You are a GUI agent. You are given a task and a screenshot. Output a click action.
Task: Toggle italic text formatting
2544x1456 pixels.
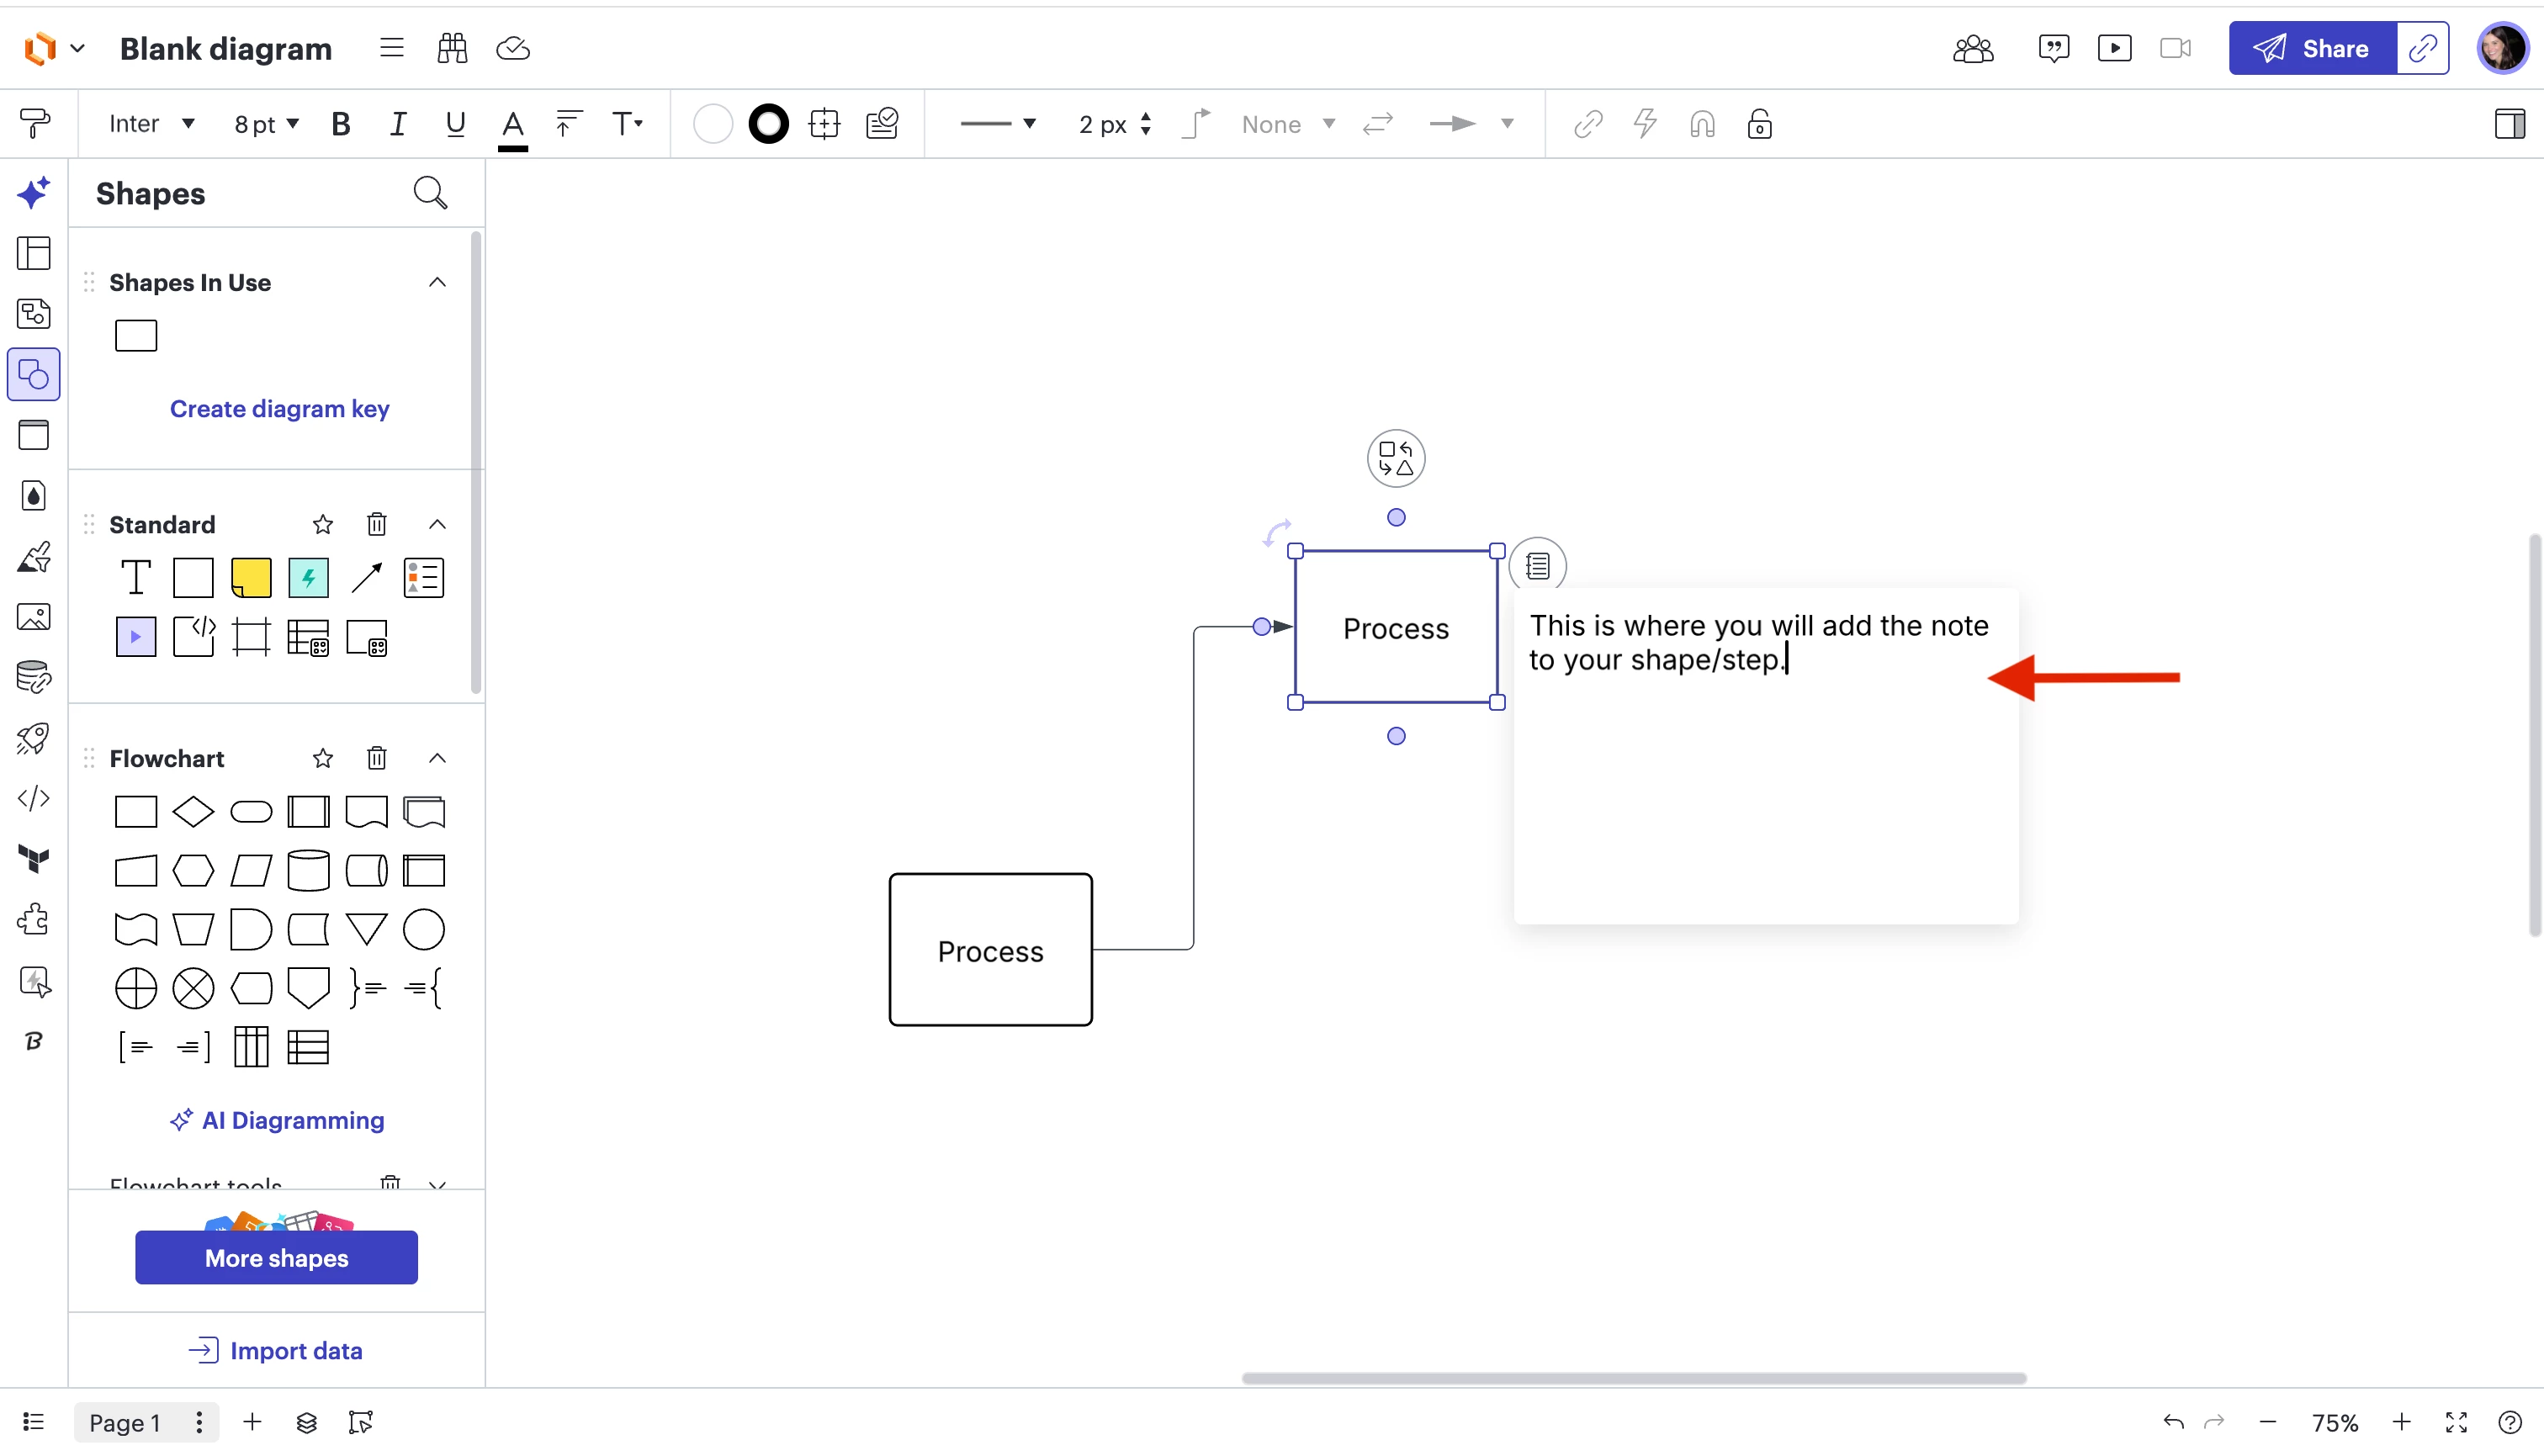(x=397, y=124)
